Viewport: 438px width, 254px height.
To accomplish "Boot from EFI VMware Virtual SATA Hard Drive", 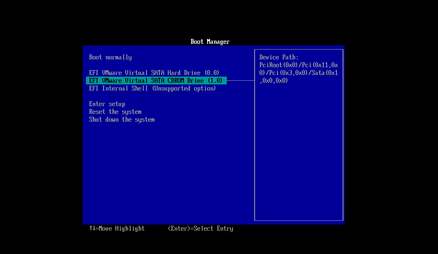I will coord(154,73).
